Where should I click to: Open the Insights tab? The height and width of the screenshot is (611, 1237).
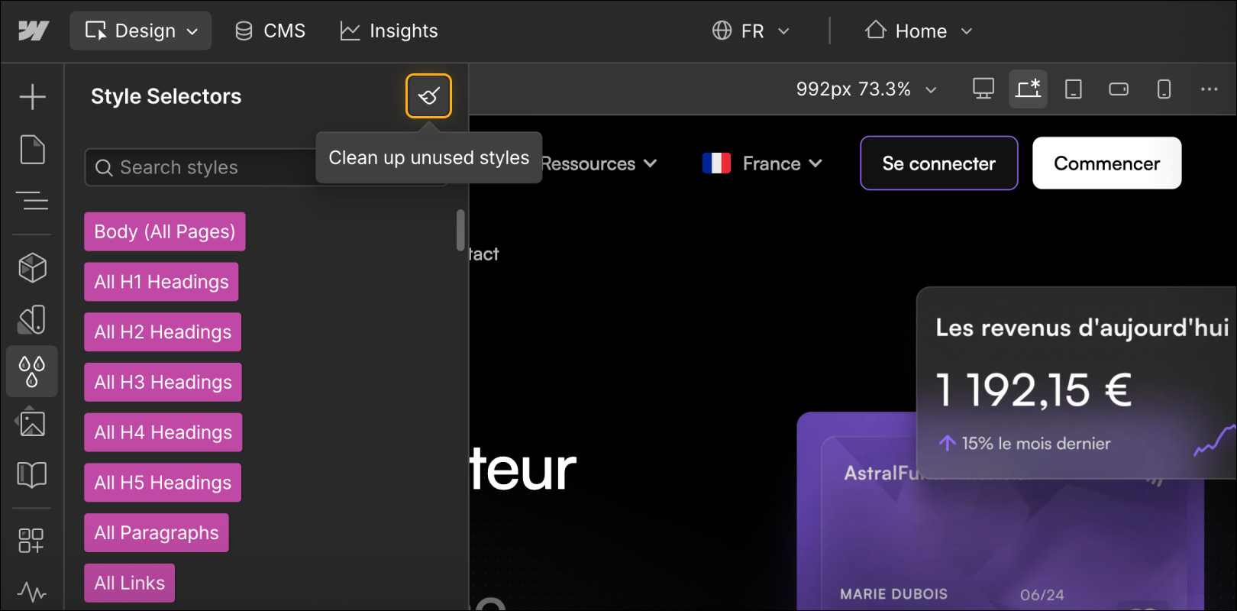(x=389, y=31)
